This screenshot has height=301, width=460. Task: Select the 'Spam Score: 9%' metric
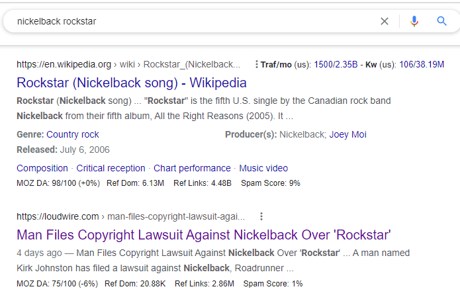point(270,183)
